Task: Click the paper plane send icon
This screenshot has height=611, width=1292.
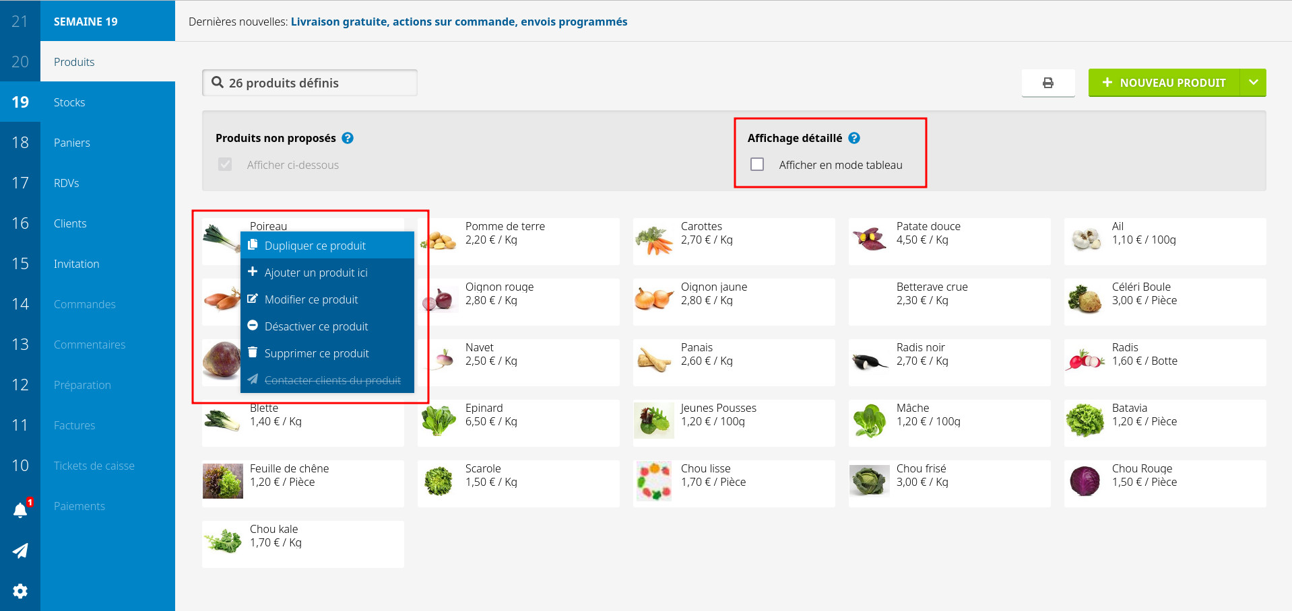Action: click(20, 550)
